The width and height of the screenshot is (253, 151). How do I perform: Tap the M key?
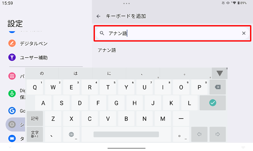[163, 118]
